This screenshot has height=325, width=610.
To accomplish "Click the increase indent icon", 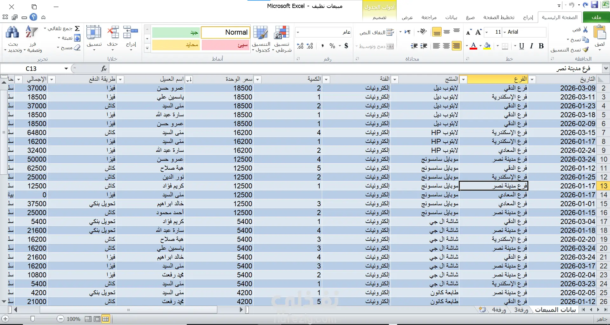I will pyautogui.click(x=414, y=46).
